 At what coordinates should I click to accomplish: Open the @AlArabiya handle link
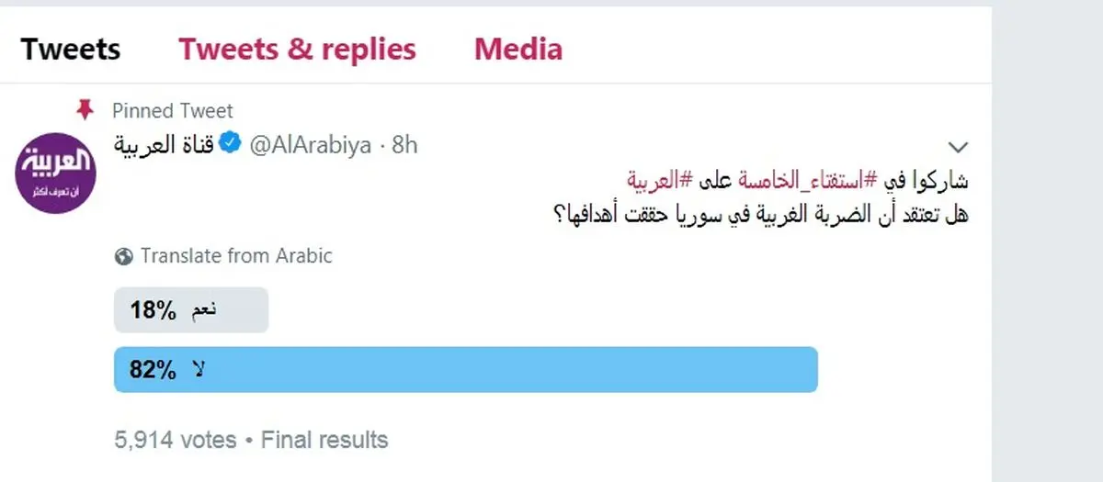click(309, 144)
